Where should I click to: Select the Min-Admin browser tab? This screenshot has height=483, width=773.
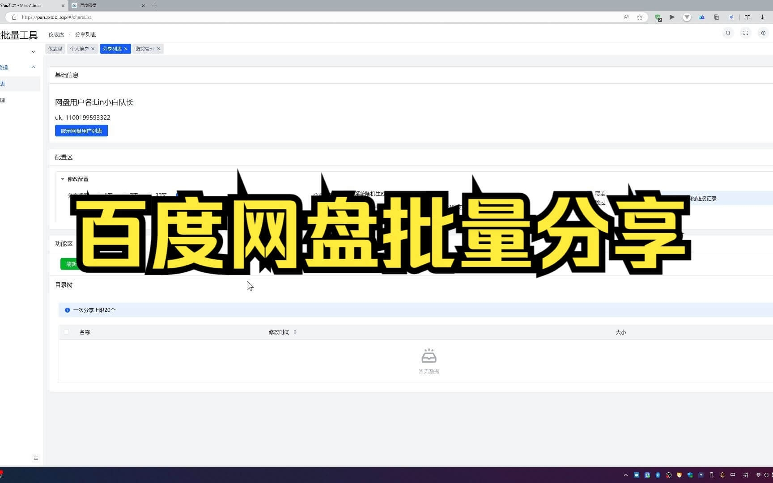tap(31, 5)
